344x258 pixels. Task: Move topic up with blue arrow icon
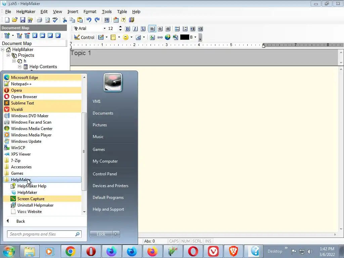pos(43,36)
